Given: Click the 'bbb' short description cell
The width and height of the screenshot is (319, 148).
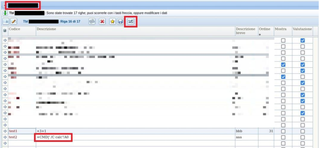Looking at the screenshot, I should click(x=247, y=131).
